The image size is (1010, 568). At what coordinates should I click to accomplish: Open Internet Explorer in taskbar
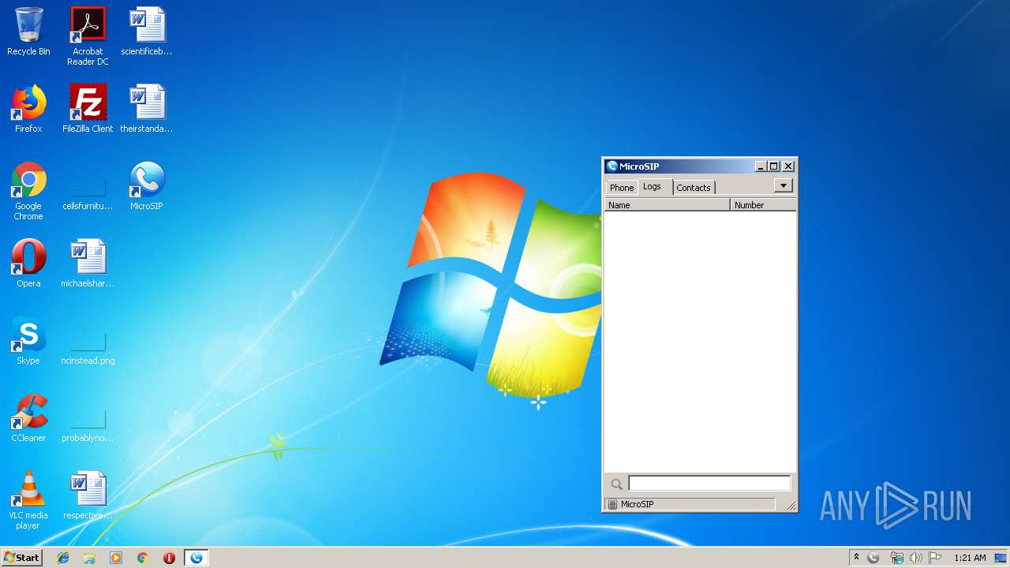click(63, 558)
